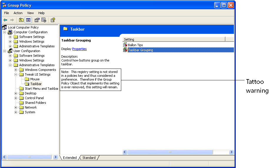This screenshot has width=271, height=168.
Task: Toggle the Show/Hide console tree icon
Action: click(28, 20)
